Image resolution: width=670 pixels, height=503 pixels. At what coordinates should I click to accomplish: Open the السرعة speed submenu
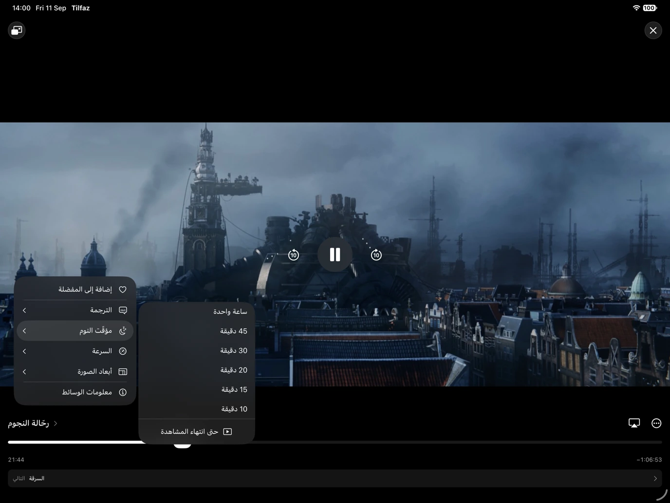(75, 351)
